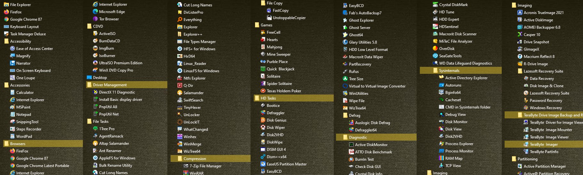The height and width of the screenshot is (175, 583).
Task: Click the OverDisk pie icon
Action: [x=435, y=49]
